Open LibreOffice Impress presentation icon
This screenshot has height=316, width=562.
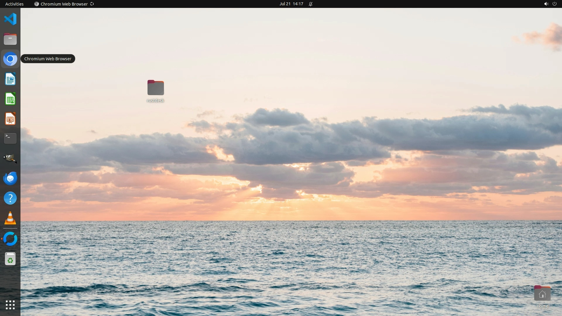10,119
